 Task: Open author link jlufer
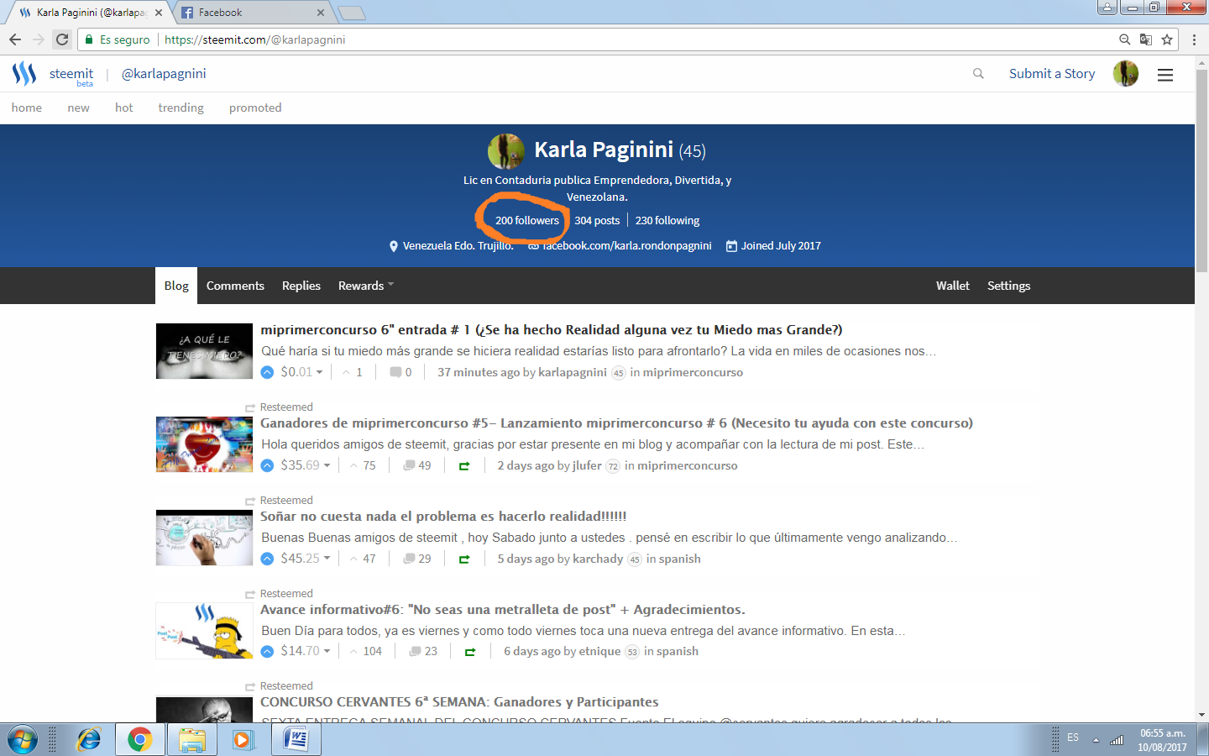coord(588,465)
